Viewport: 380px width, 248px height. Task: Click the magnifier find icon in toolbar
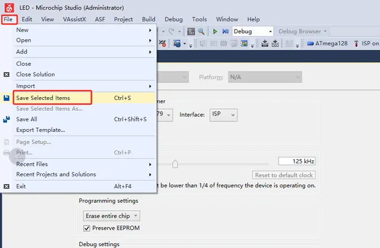[x=201, y=31]
